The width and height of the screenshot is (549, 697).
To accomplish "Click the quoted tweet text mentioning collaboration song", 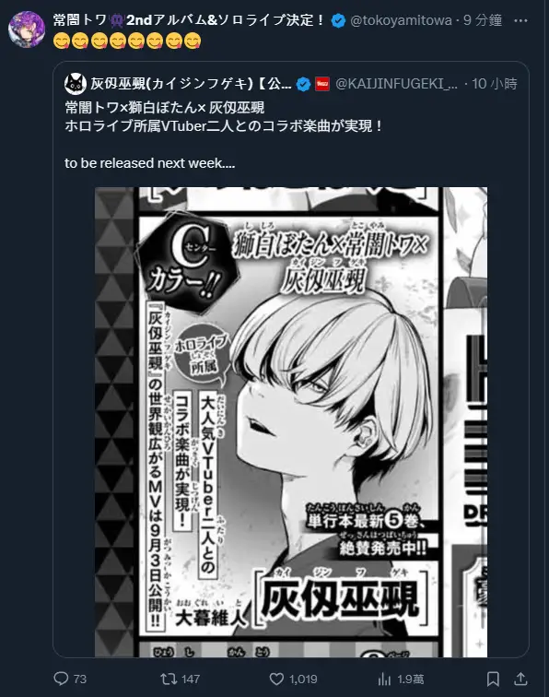I will tap(223, 126).
